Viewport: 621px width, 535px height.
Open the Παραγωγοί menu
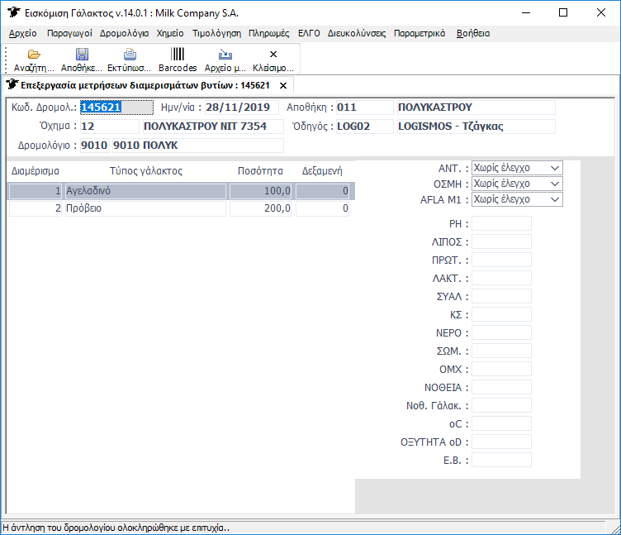pyautogui.click(x=69, y=34)
